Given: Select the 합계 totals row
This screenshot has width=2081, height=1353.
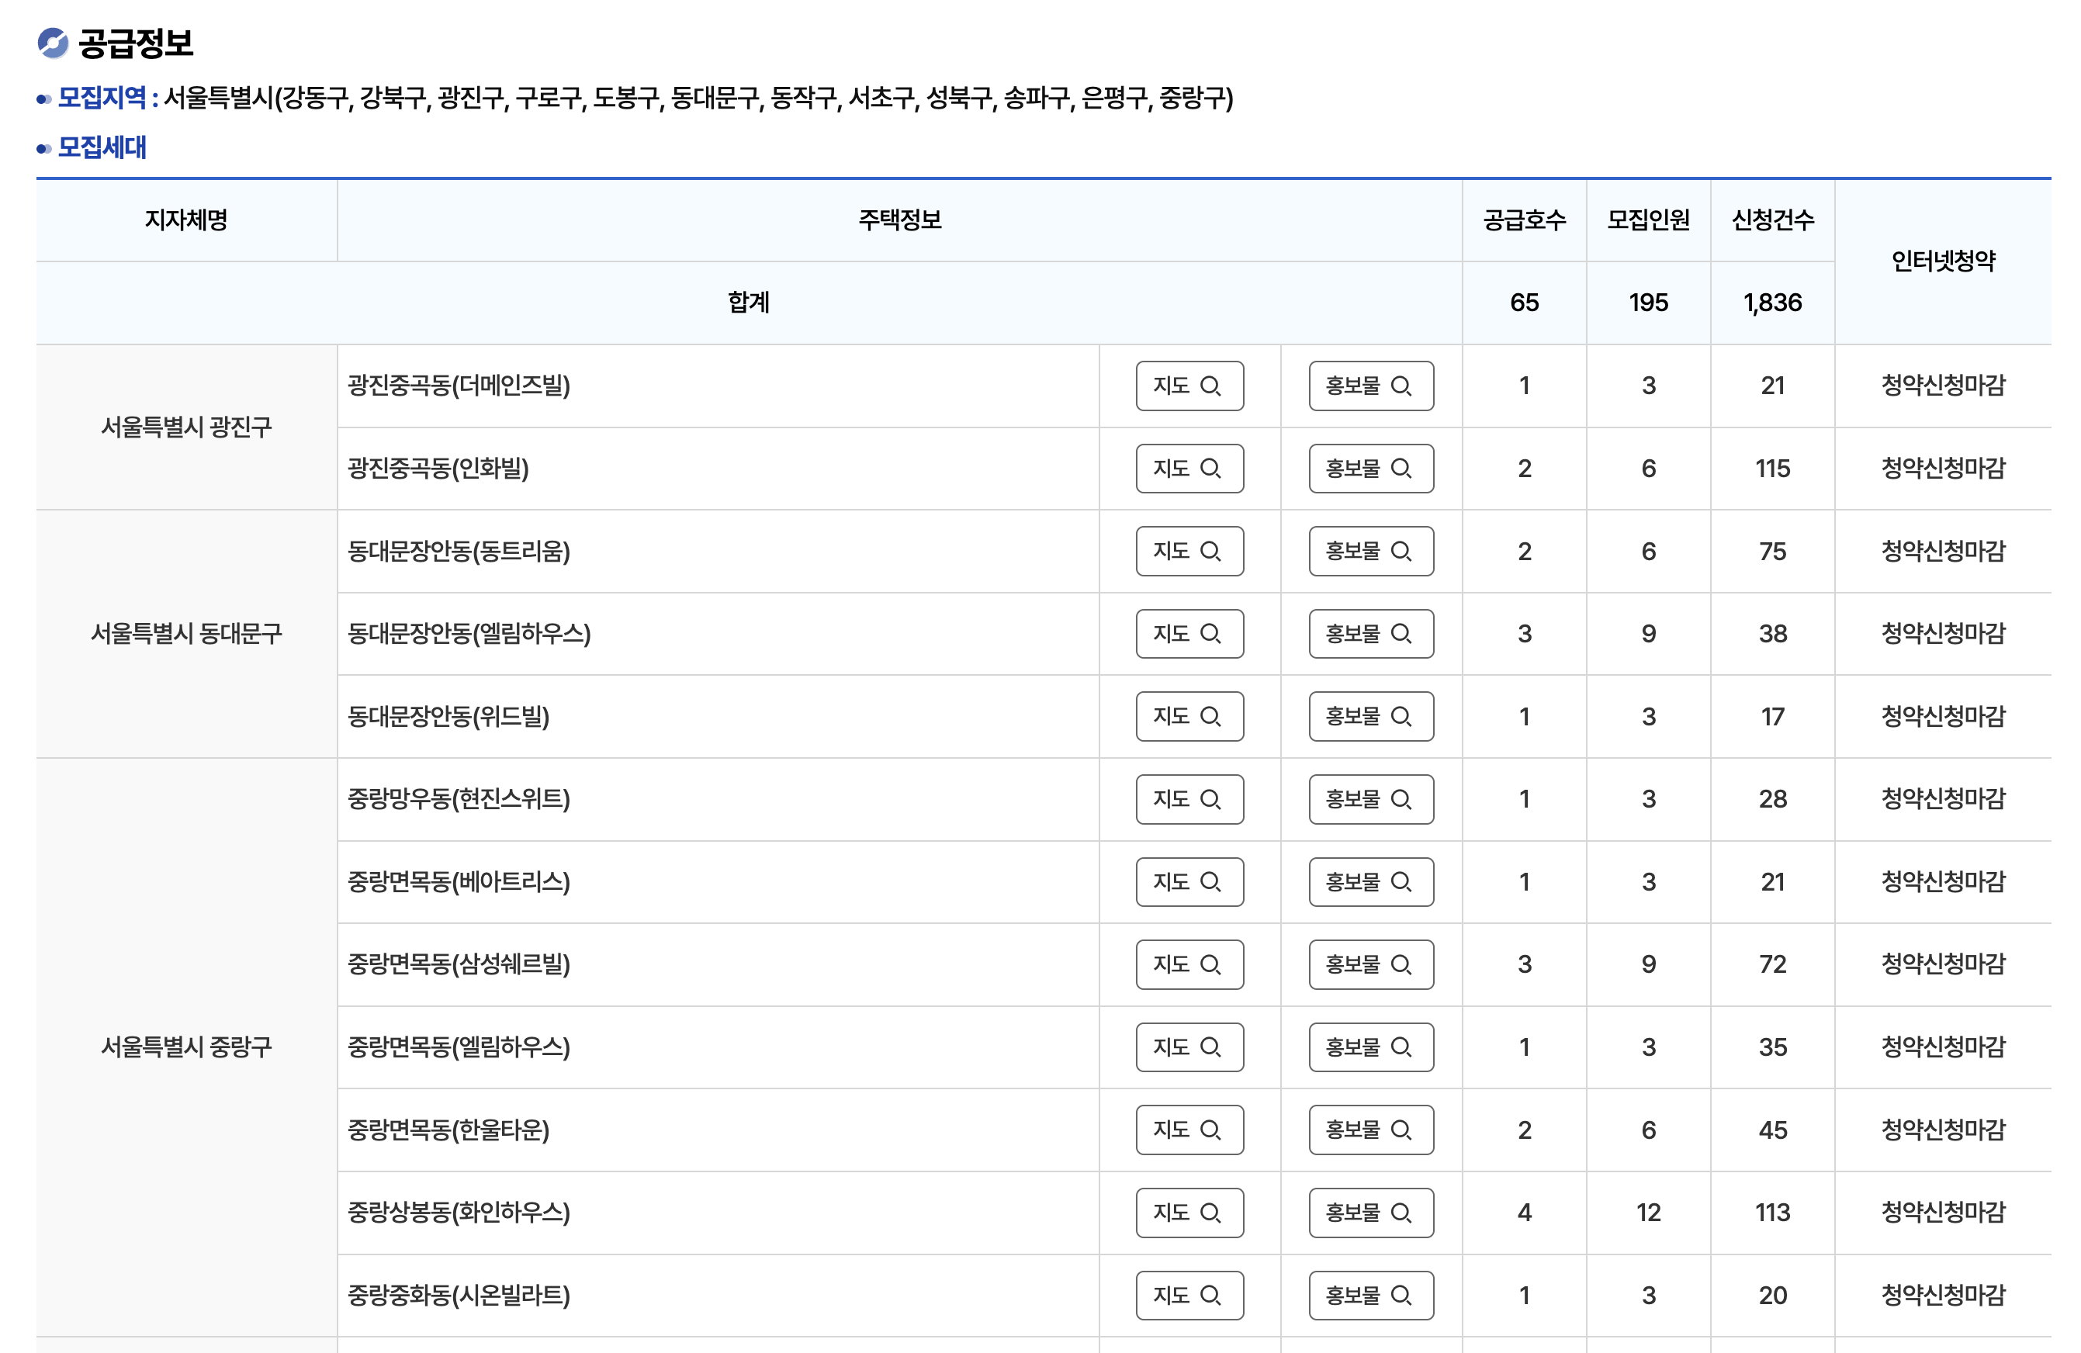Looking at the screenshot, I should point(747,303).
